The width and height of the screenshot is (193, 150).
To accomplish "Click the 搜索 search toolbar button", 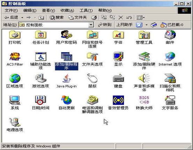I will pos(57,18).
